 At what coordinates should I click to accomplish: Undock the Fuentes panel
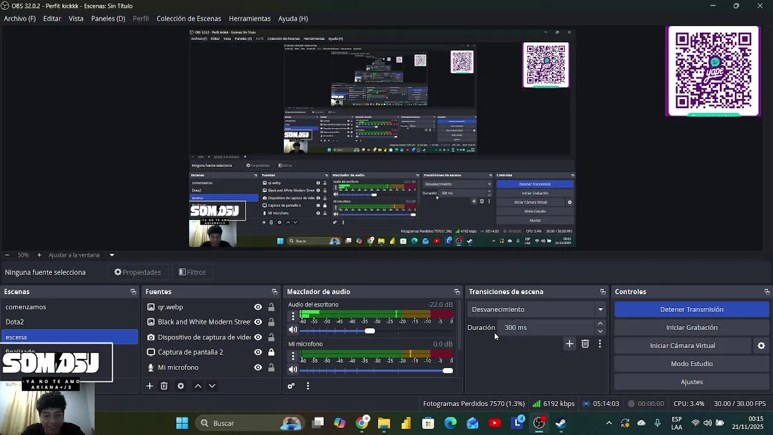(x=275, y=292)
